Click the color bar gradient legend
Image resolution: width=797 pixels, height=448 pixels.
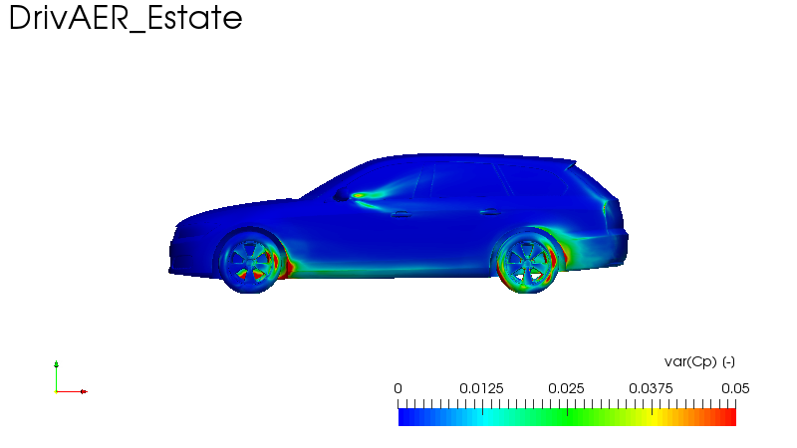coord(567,417)
